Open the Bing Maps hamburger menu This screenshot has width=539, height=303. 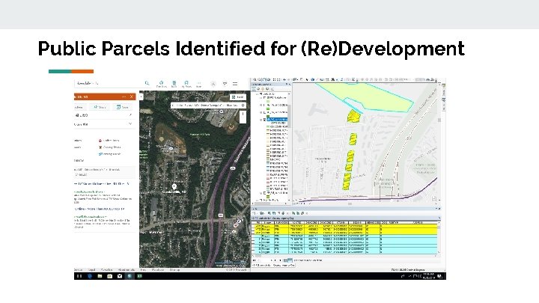coord(235,84)
